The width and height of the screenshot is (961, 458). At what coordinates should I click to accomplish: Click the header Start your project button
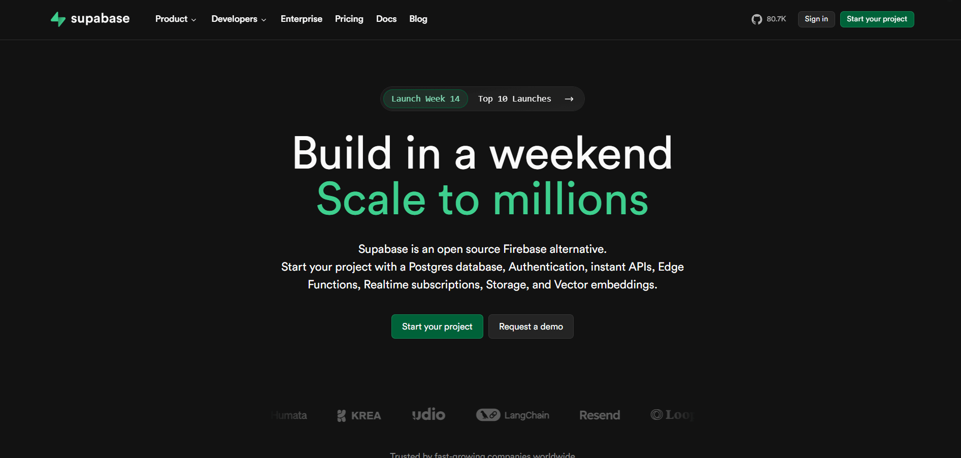pyautogui.click(x=877, y=19)
